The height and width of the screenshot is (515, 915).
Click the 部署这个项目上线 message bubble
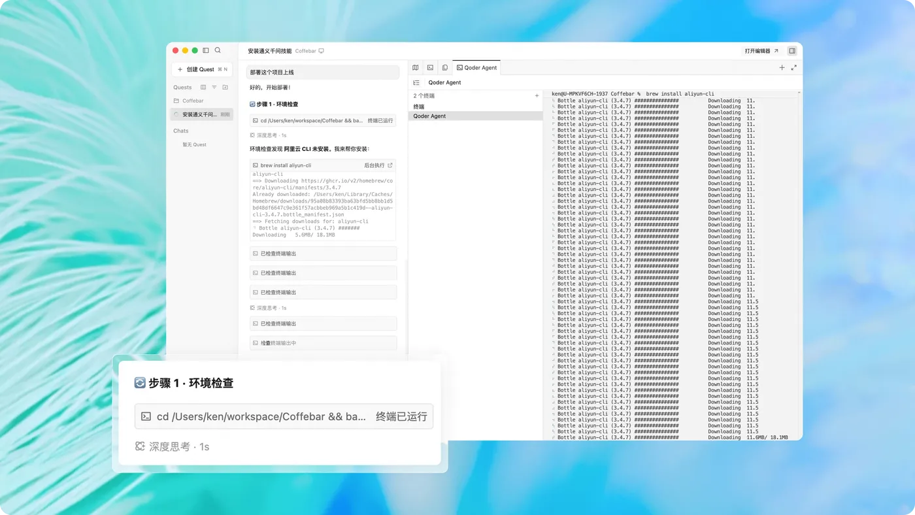click(x=323, y=73)
